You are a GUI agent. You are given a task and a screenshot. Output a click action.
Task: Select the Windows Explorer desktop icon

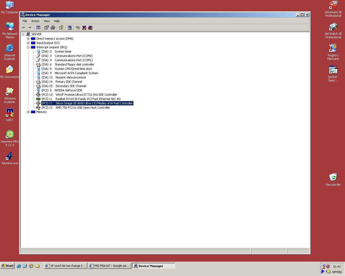pyautogui.click(x=10, y=95)
